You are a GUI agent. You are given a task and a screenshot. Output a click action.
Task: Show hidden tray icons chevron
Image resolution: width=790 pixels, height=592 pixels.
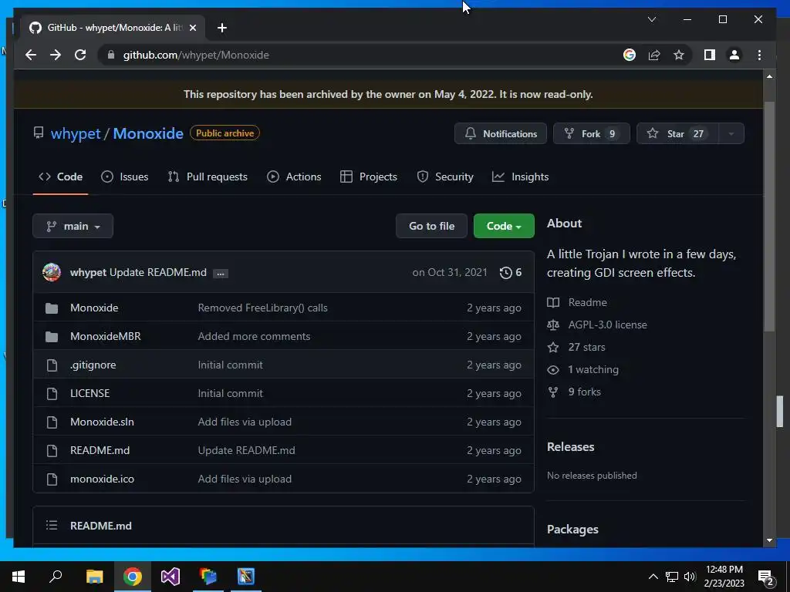653,577
